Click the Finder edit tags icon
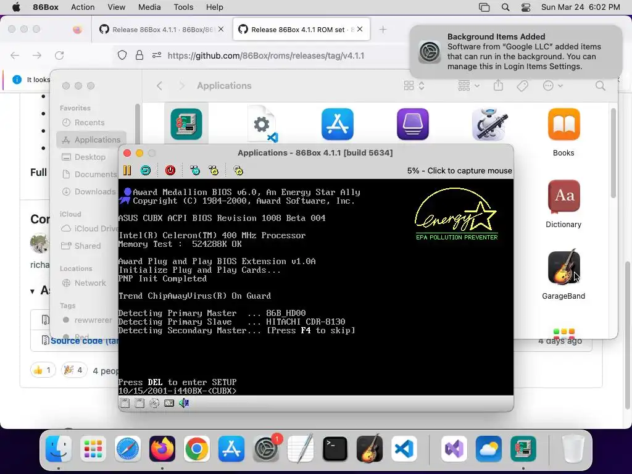The height and width of the screenshot is (474, 632). coord(522,85)
